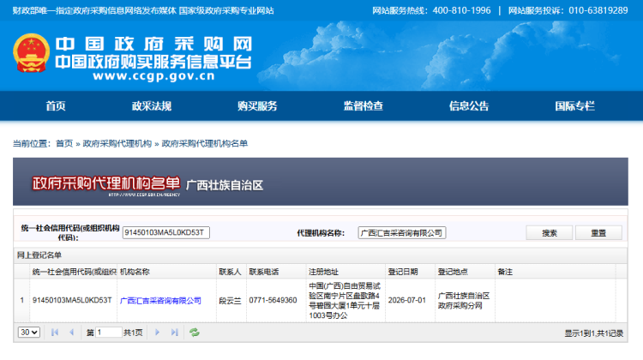Follow breadcrumb link 首页
Viewport: 643px width, 360px height.
pos(64,143)
